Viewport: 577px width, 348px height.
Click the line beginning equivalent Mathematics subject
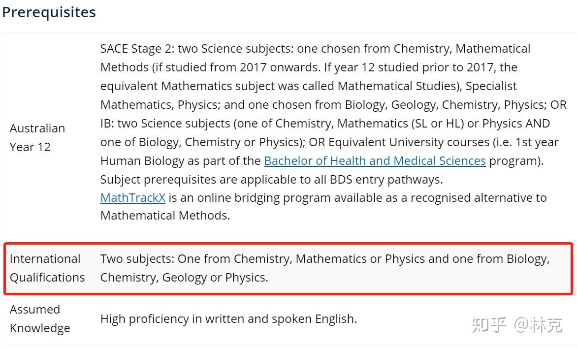308,86
